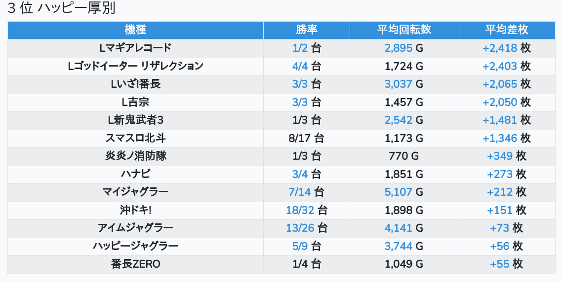Select the L新鬼武者3 machine name
The height and width of the screenshot is (282, 563).
tap(135, 120)
